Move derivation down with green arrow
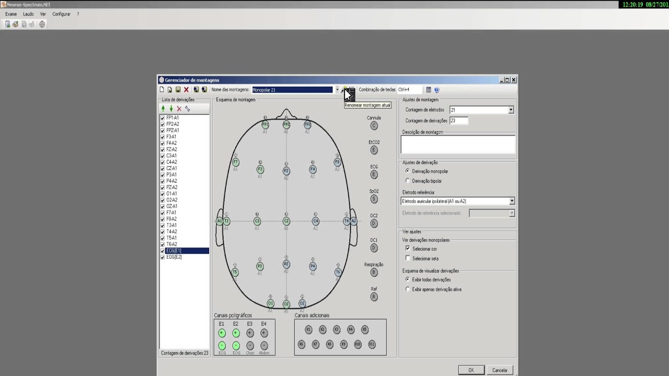The width and height of the screenshot is (669, 376). 171,109
